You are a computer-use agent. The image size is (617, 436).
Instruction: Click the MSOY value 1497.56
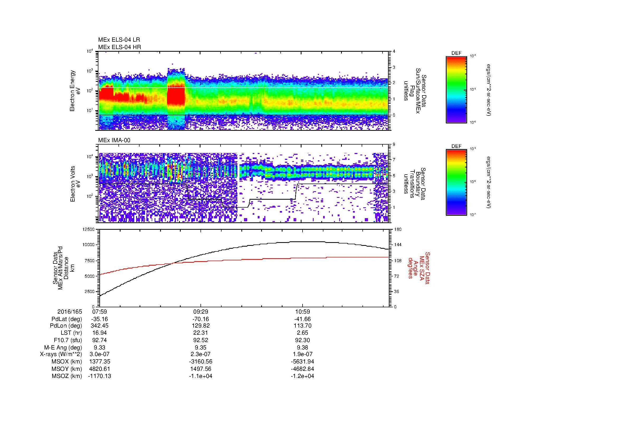[x=201, y=369]
